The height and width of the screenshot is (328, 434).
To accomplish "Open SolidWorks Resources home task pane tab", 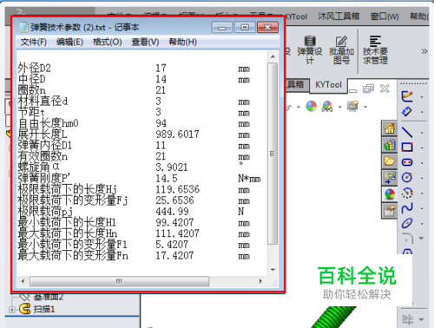I will (x=390, y=128).
